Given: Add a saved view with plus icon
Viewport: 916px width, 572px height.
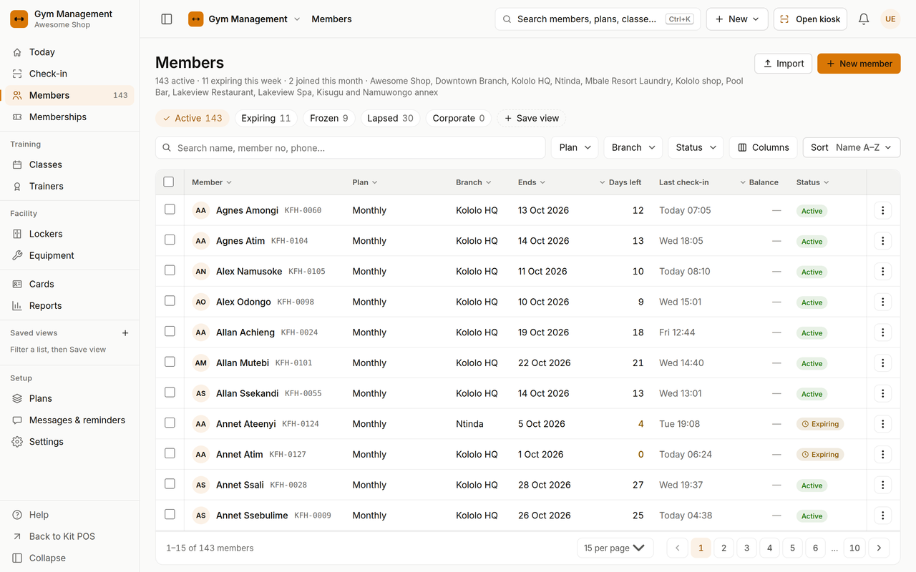Looking at the screenshot, I should coord(125,333).
